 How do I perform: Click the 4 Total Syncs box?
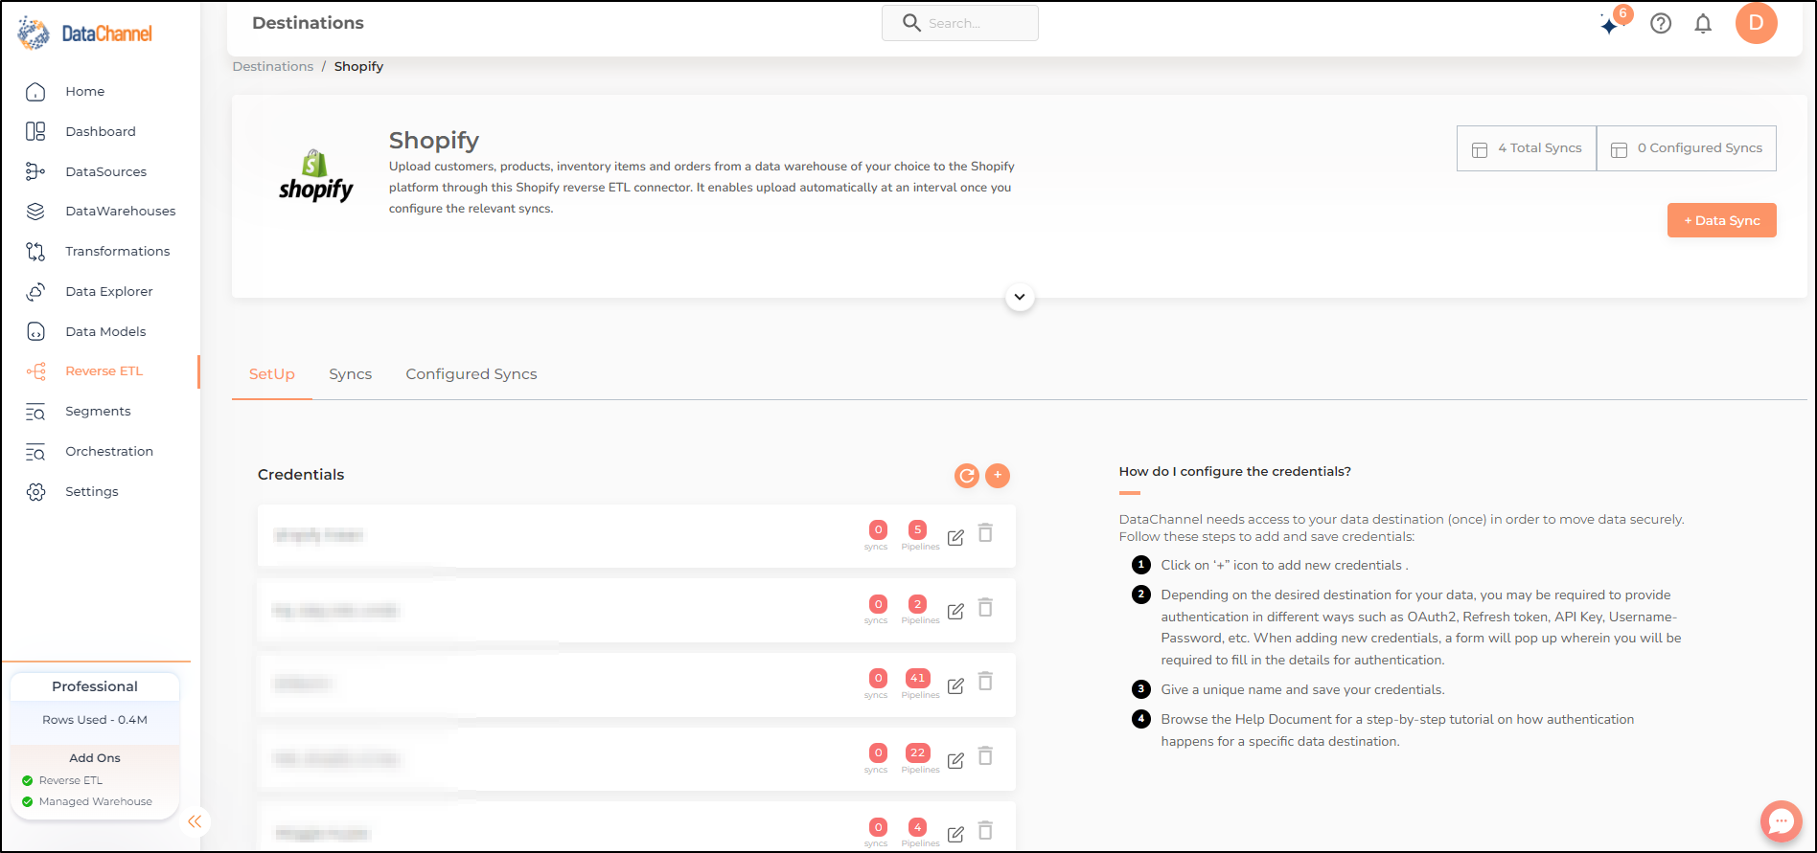coord(1527,148)
